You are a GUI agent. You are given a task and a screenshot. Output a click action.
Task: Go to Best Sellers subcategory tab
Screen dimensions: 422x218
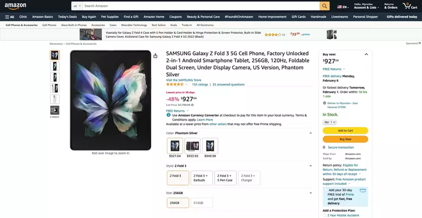[159, 25]
